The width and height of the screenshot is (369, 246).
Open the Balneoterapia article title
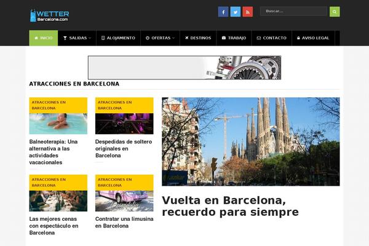(x=54, y=152)
